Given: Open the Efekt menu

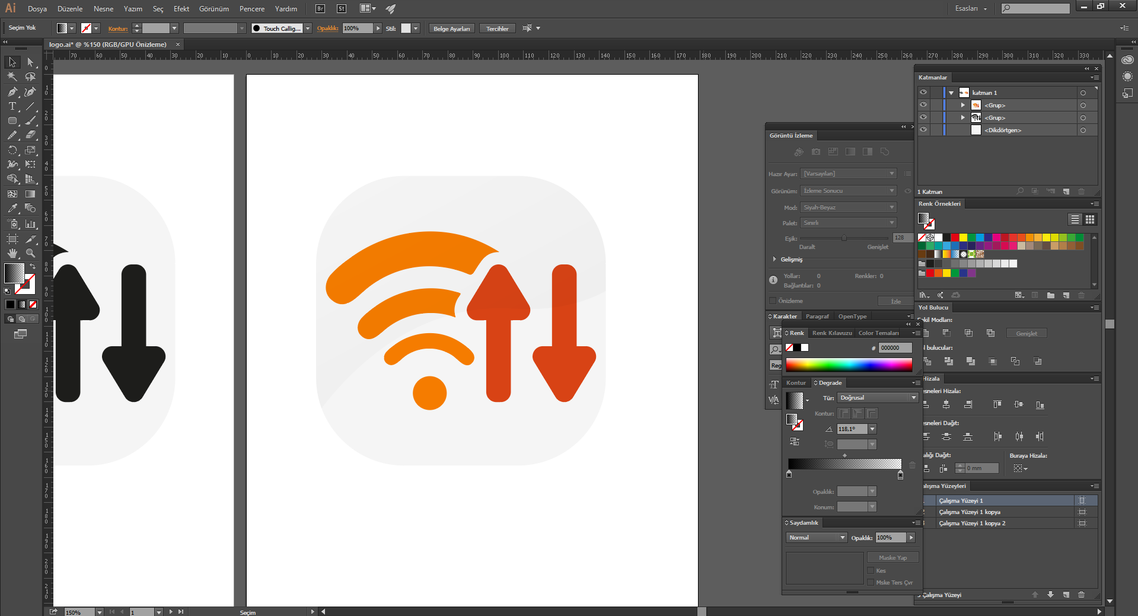Looking at the screenshot, I should [181, 9].
